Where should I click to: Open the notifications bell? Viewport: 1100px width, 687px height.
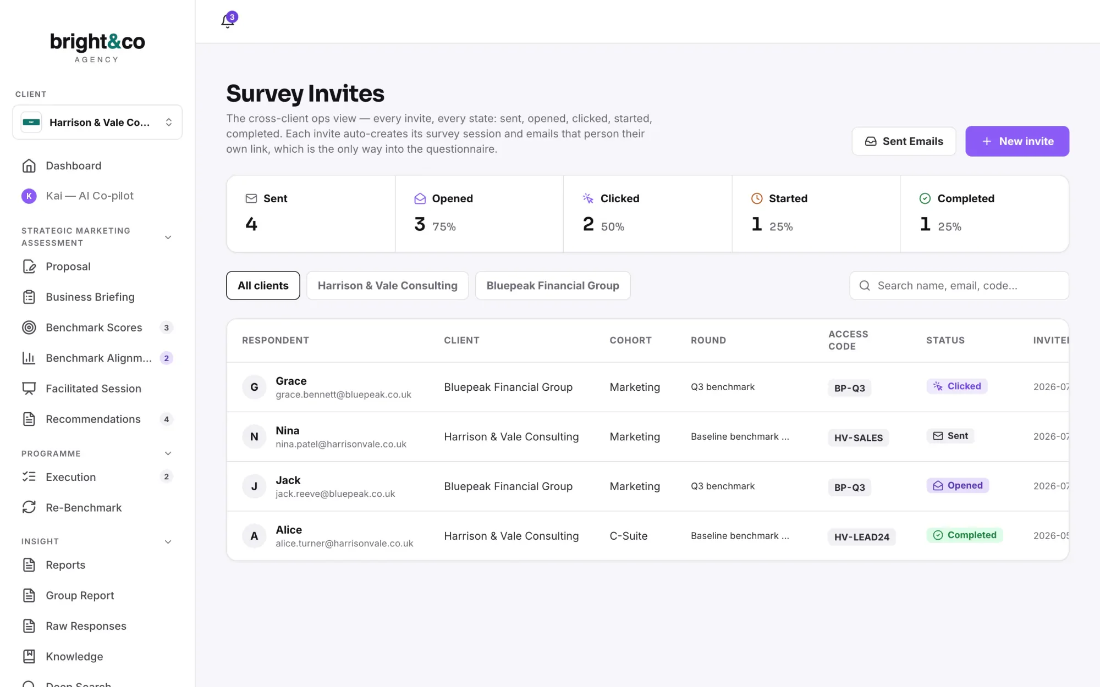(x=228, y=21)
